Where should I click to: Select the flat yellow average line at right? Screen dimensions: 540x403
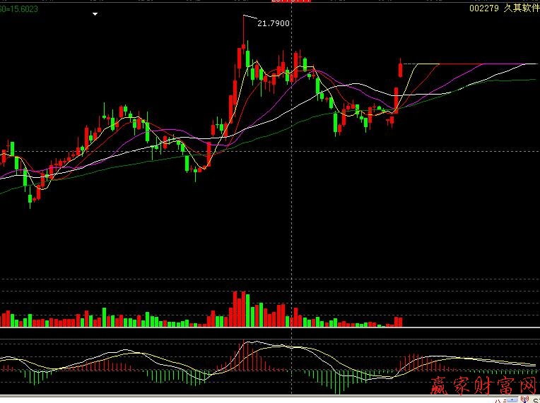428,64
